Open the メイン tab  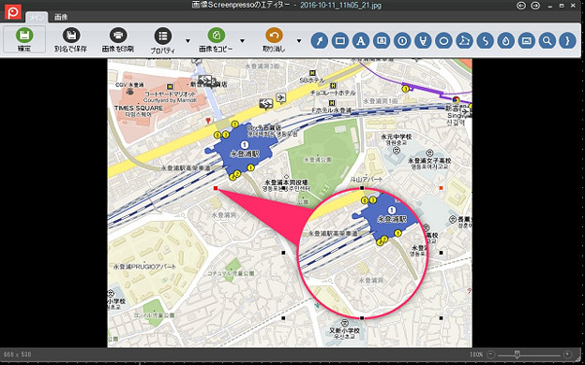[x=37, y=17]
